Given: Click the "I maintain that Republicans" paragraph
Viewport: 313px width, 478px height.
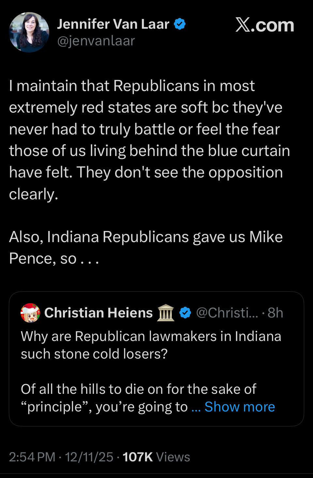Looking at the screenshot, I should 147,140.
